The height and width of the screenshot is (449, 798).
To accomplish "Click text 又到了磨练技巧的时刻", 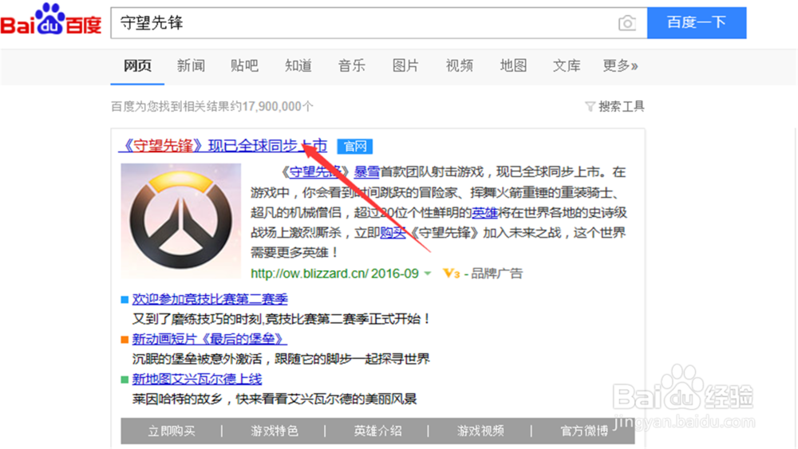I will pos(197,319).
